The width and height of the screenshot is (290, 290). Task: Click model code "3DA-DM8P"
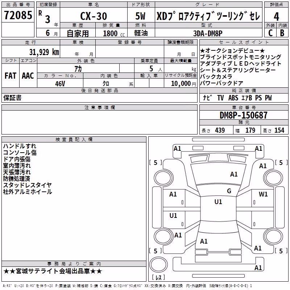click(x=208, y=33)
